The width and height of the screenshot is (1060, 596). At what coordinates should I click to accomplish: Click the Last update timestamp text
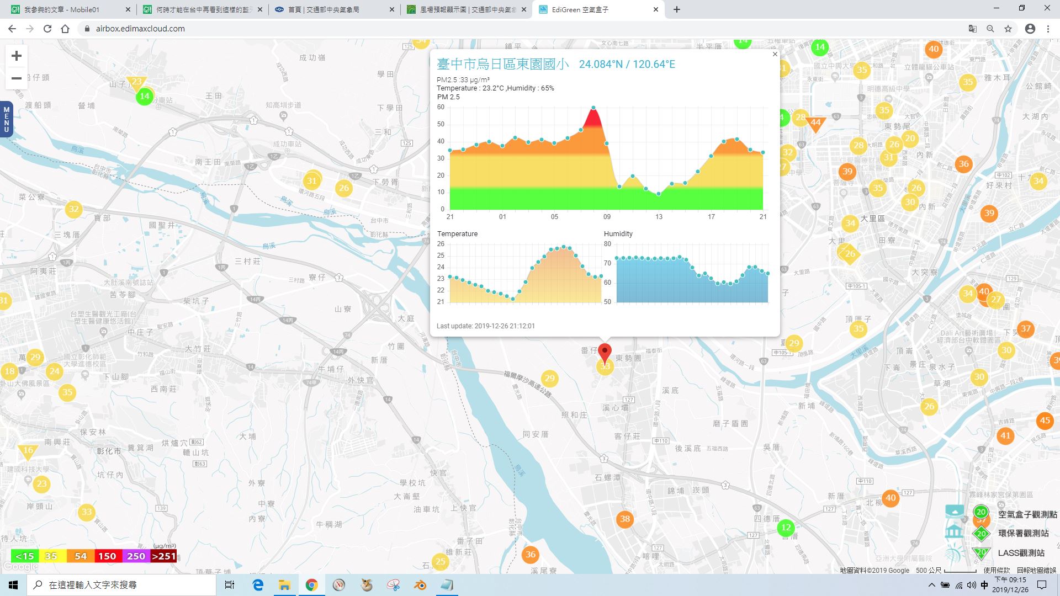pyautogui.click(x=486, y=326)
